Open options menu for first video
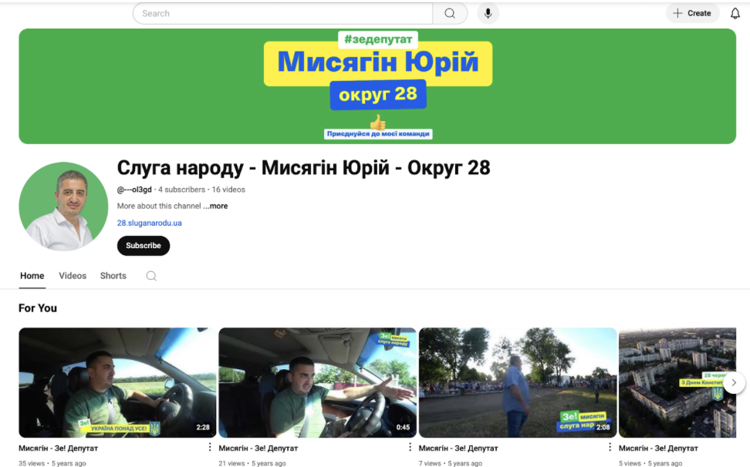The width and height of the screenshot is (750, 467). [210, 447]
